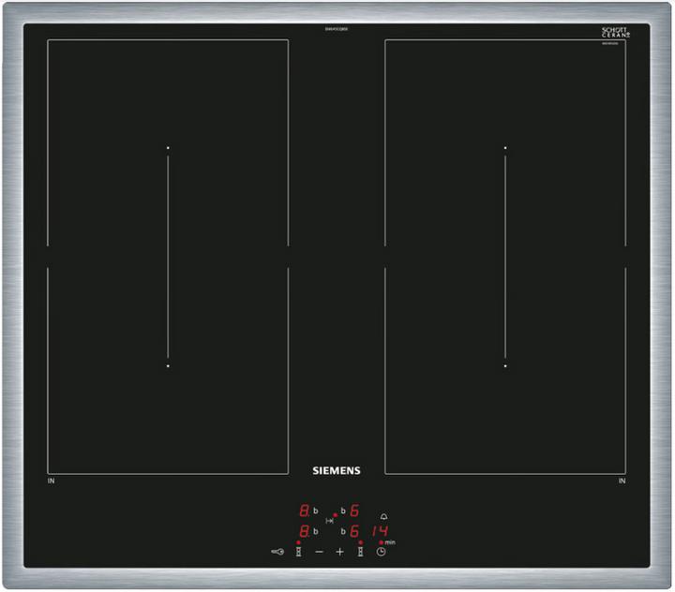Click the "IN" label below the left cooking zone
This screenshot has width=675, height=592.
tap(52, 481)
